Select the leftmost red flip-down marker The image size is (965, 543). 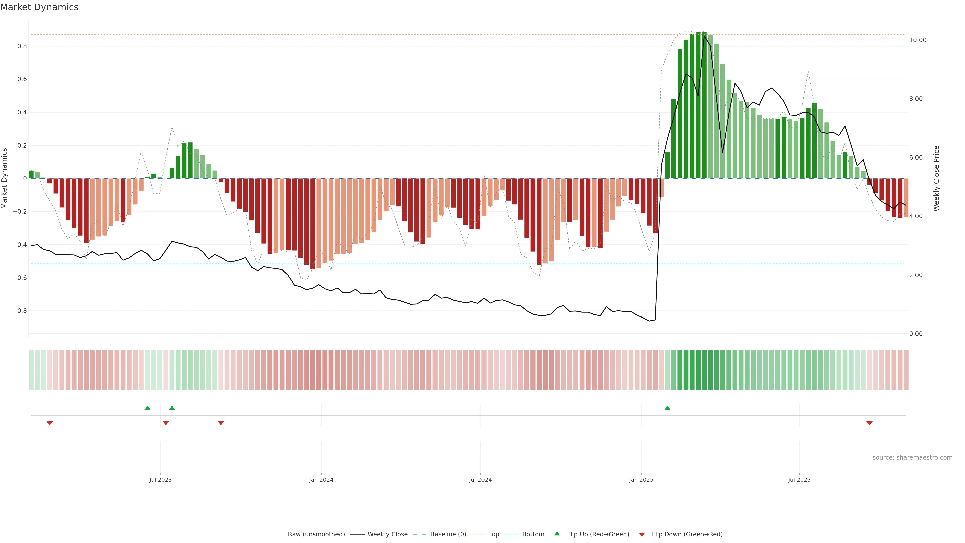[x=50, y=423]
